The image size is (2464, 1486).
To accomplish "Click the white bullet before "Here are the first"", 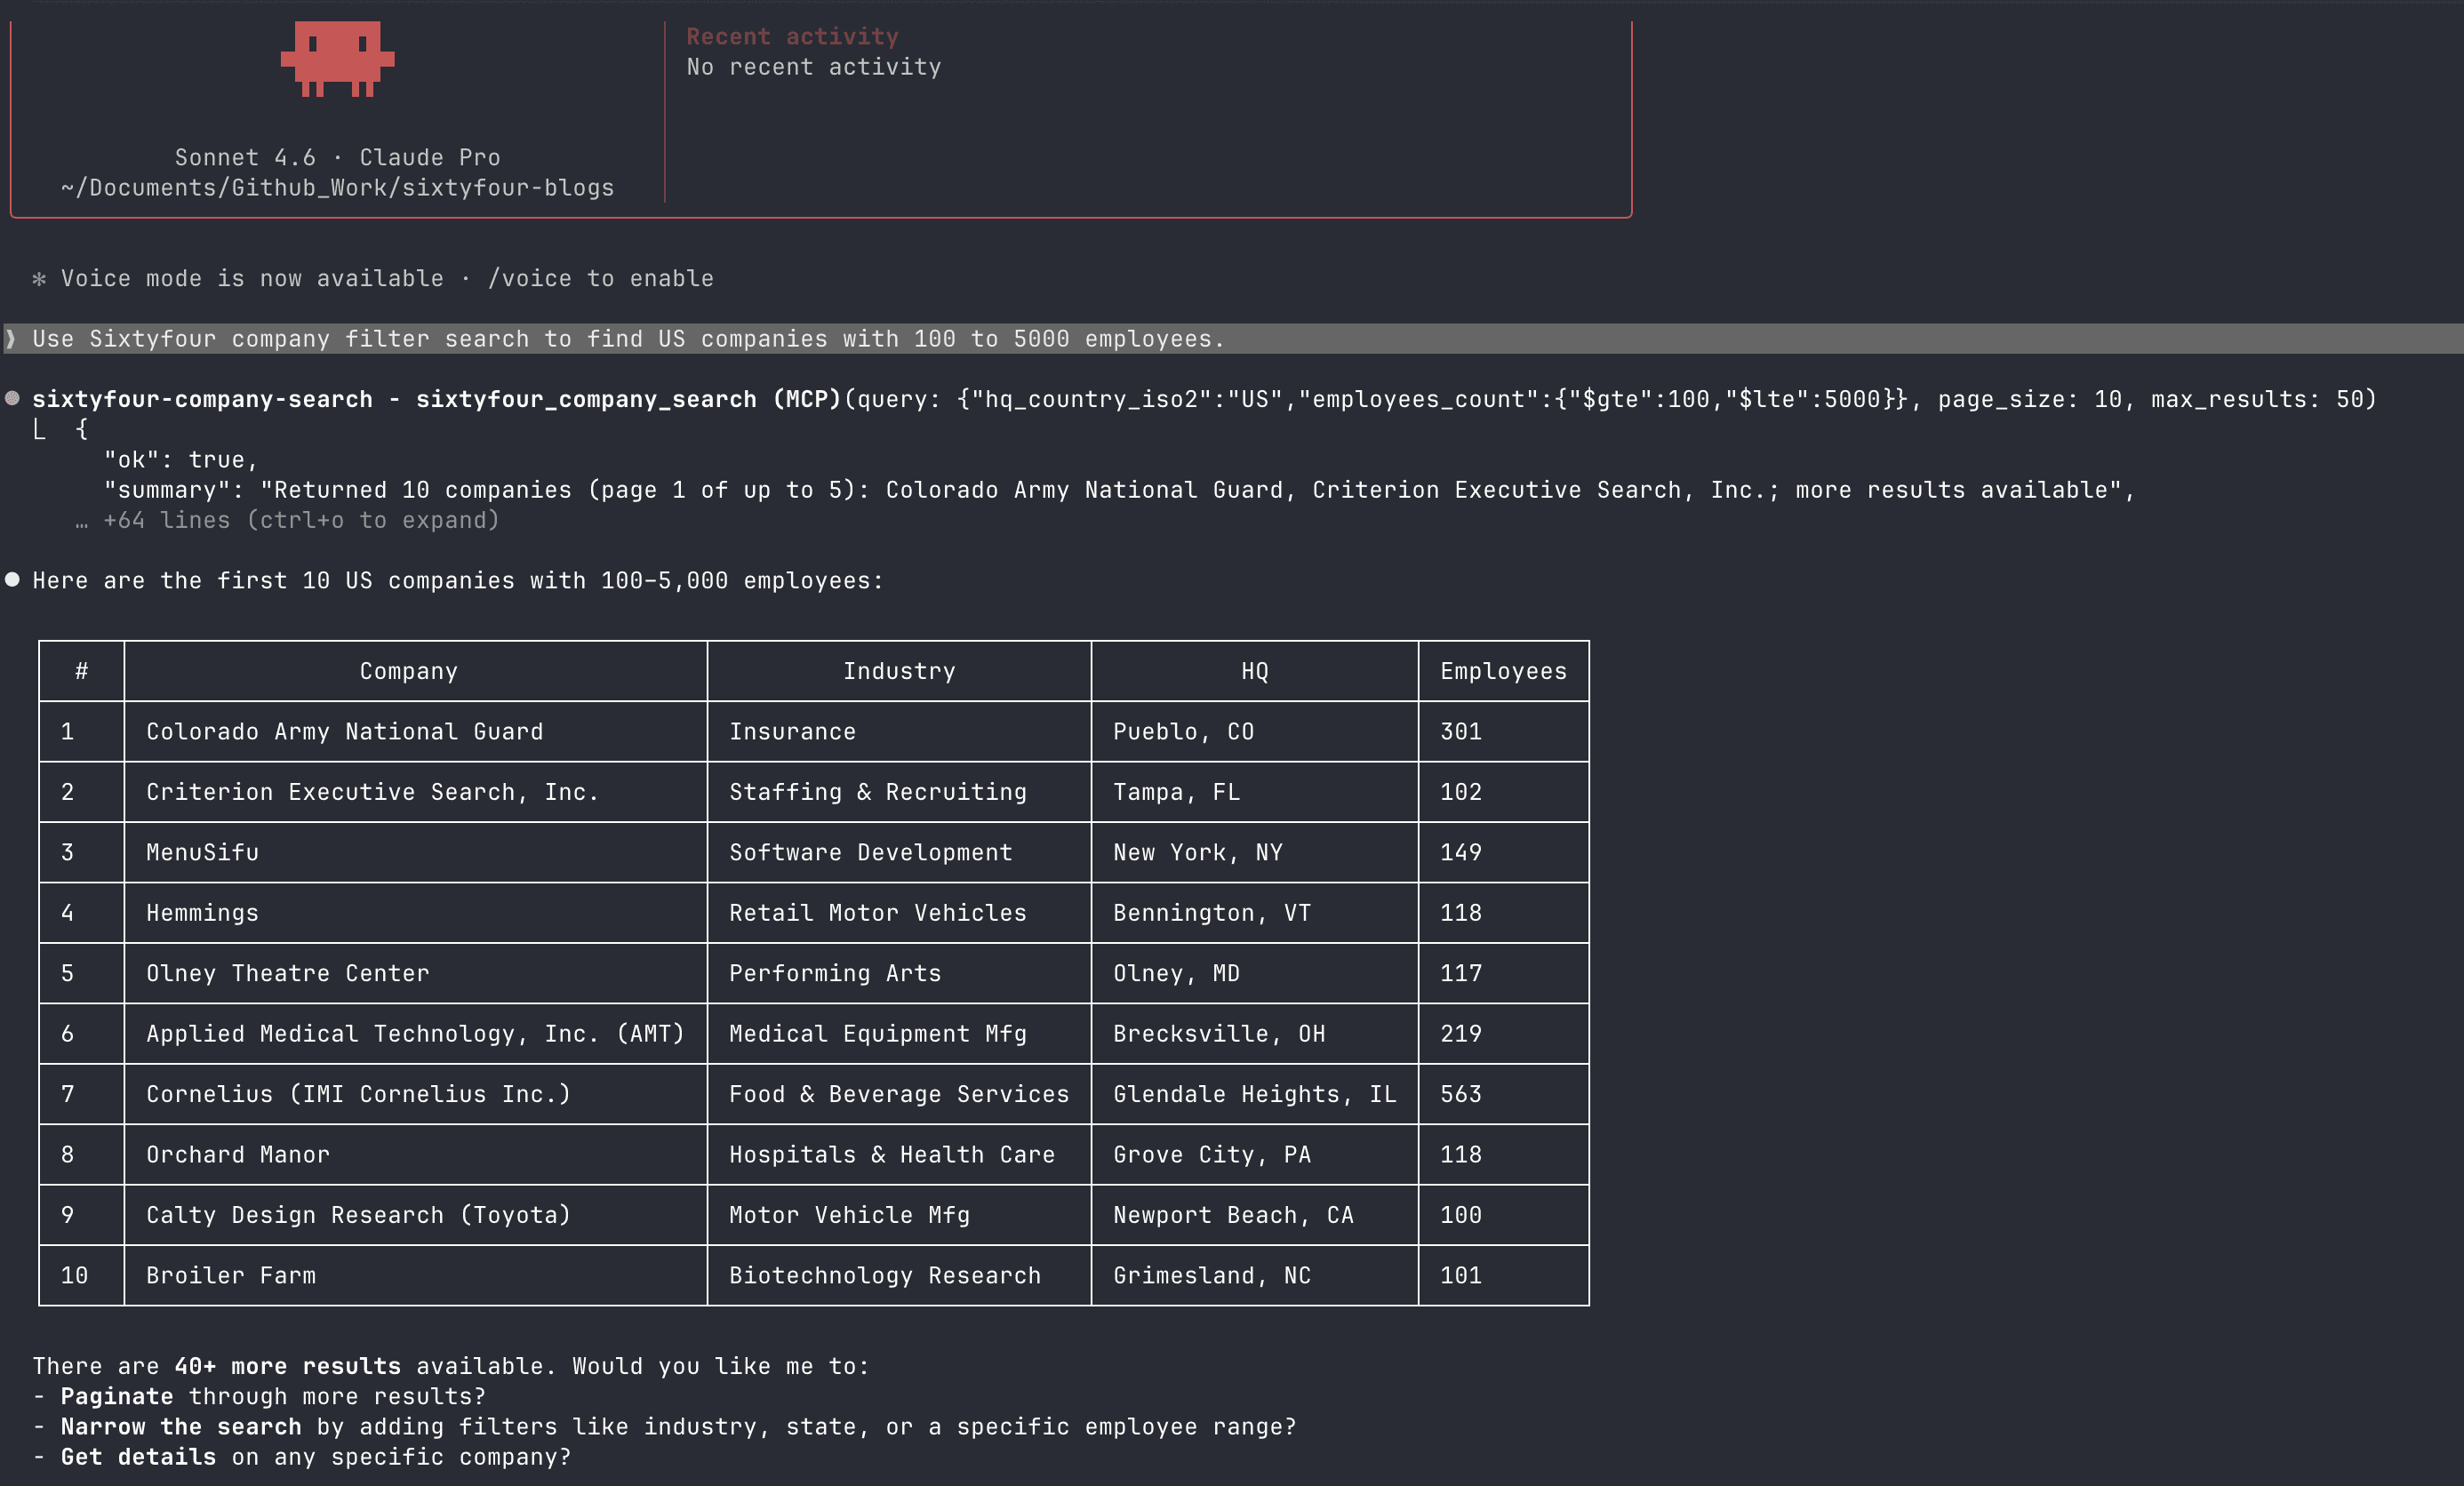I will [x=12, y=579].
